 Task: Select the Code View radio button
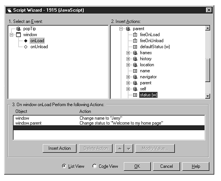[95, 166]
